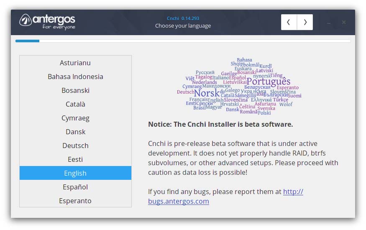Click the forward arrow to continue

(x=305, y=22)
